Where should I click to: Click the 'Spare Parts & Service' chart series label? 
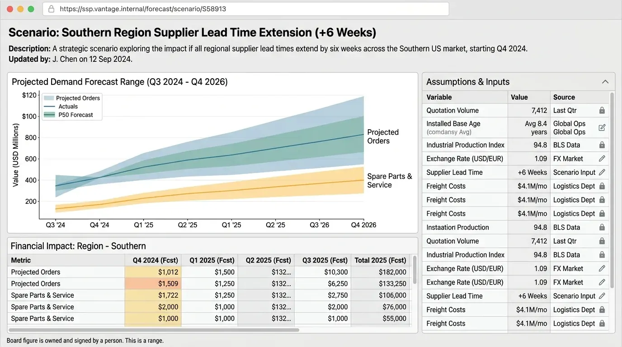click(x=390, y=181)
